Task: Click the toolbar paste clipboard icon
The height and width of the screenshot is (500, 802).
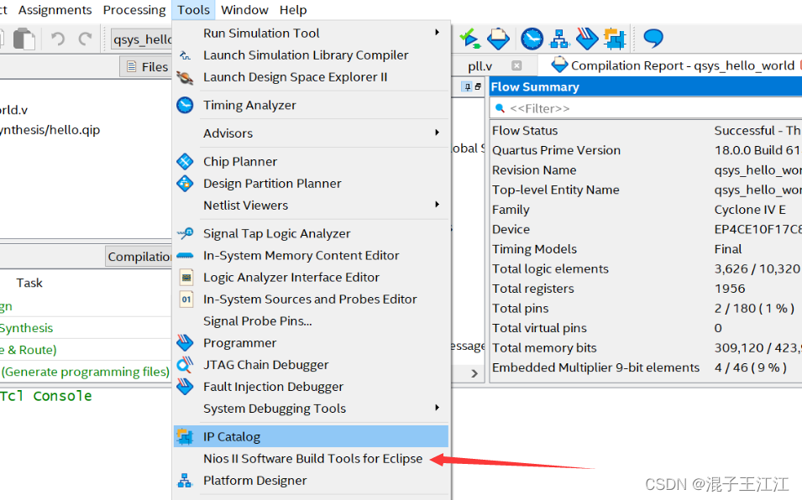Action: [24, 39]
